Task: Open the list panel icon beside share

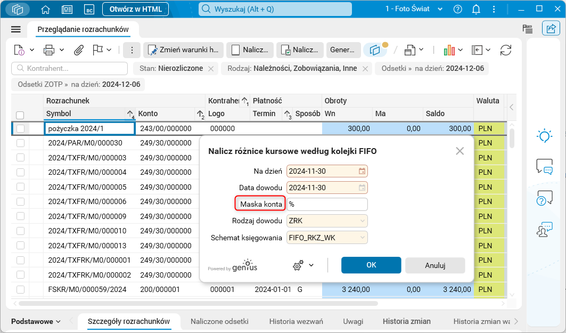Action: [x=527, y=29]
